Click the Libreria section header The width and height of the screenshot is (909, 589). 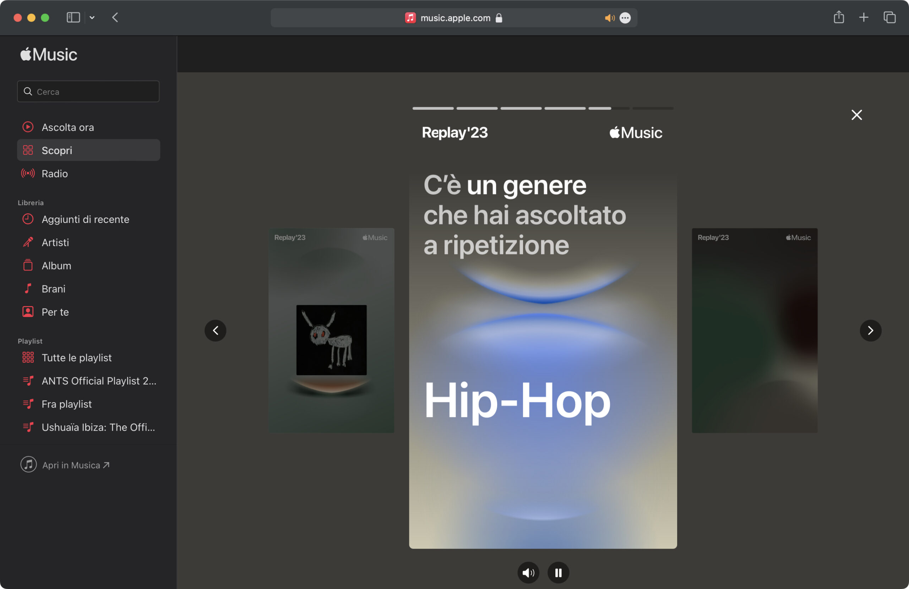(x=31, y=202)
